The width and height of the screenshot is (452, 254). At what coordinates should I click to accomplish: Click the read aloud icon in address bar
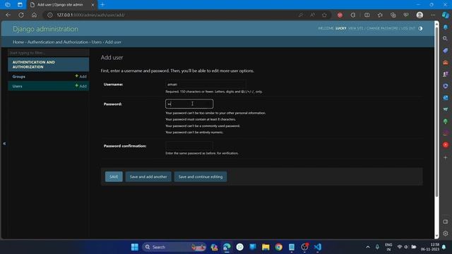pyautogui.click(x=312, y=15)
